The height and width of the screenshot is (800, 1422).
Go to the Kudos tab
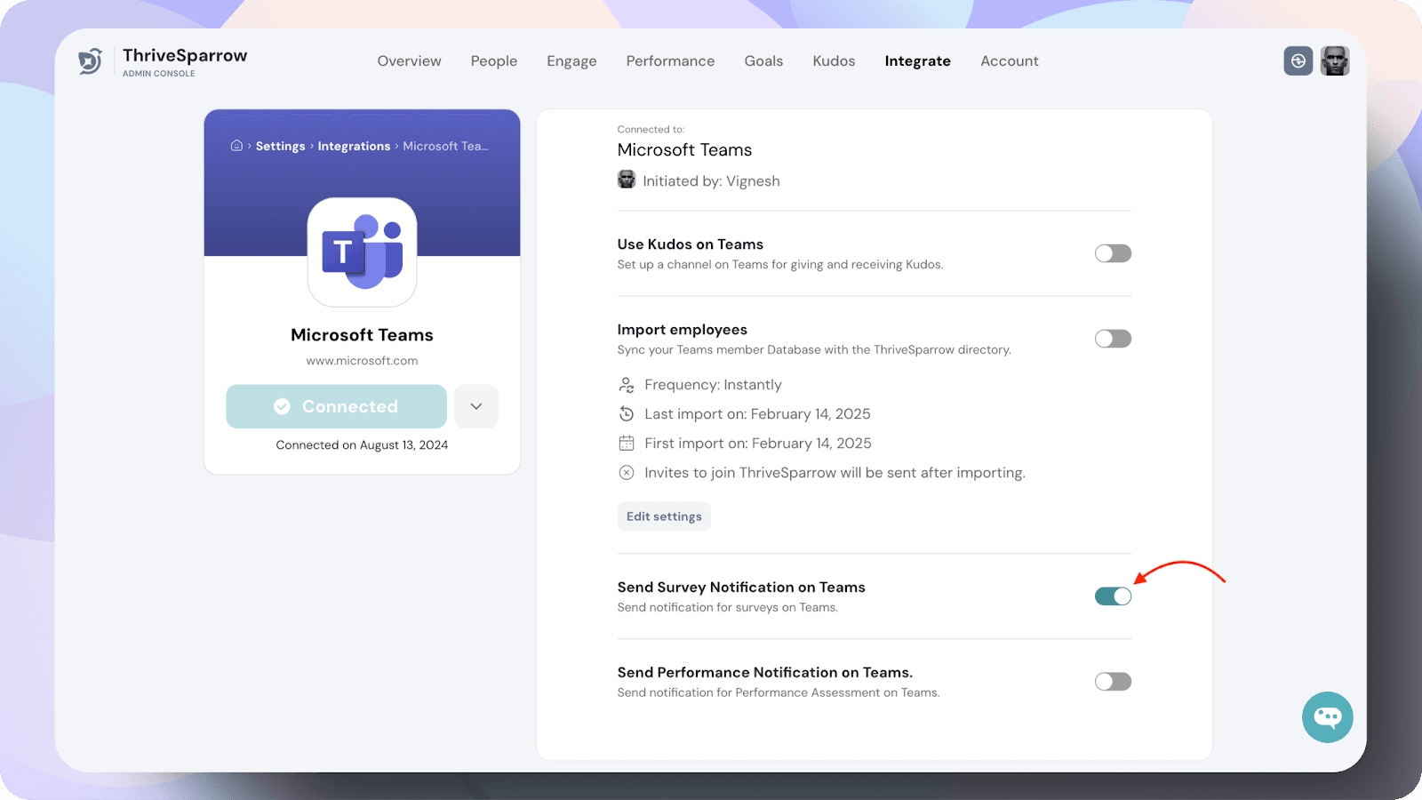point(834,61)
